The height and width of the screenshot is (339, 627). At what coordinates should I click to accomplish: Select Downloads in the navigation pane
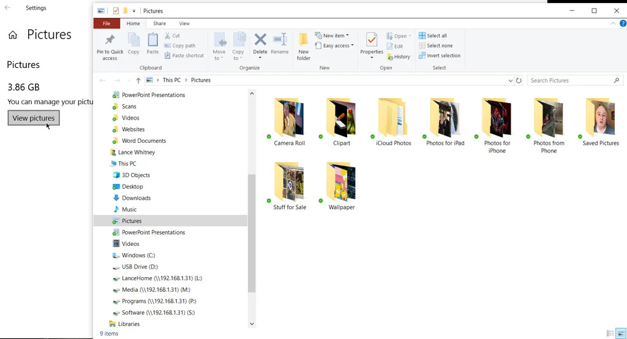pyautogui.click(x=136, y=198)
